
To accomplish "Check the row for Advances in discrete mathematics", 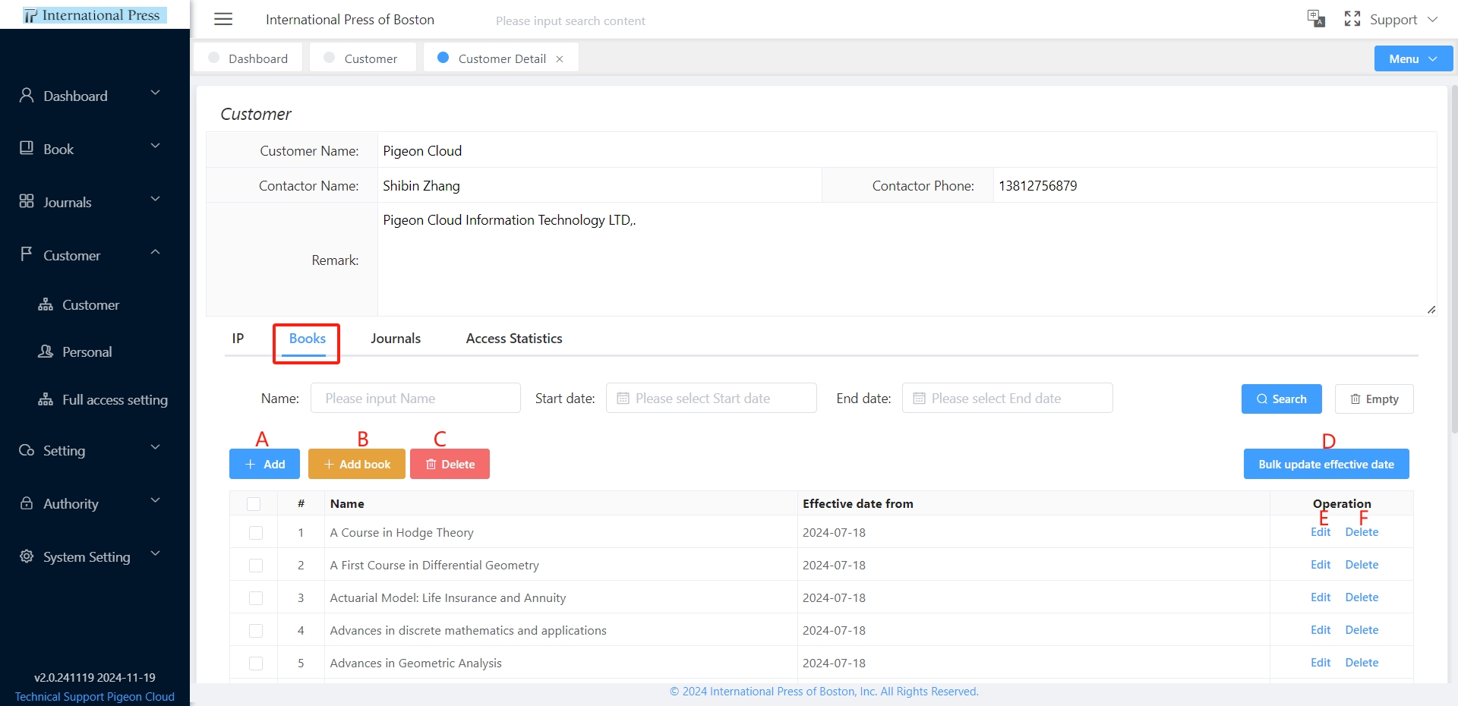I will [256, 631].
